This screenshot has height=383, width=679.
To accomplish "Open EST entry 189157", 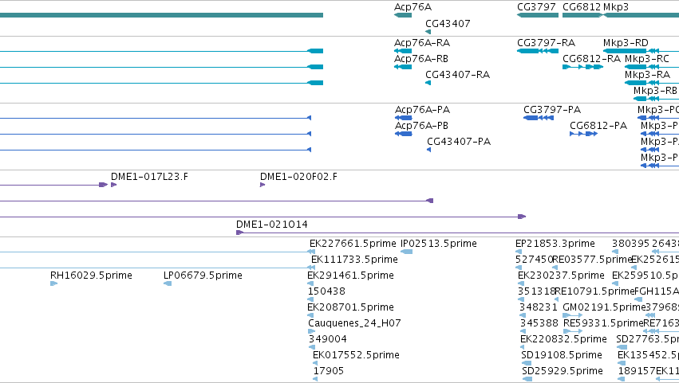I will pyautogui.click(x=636, y=371).
